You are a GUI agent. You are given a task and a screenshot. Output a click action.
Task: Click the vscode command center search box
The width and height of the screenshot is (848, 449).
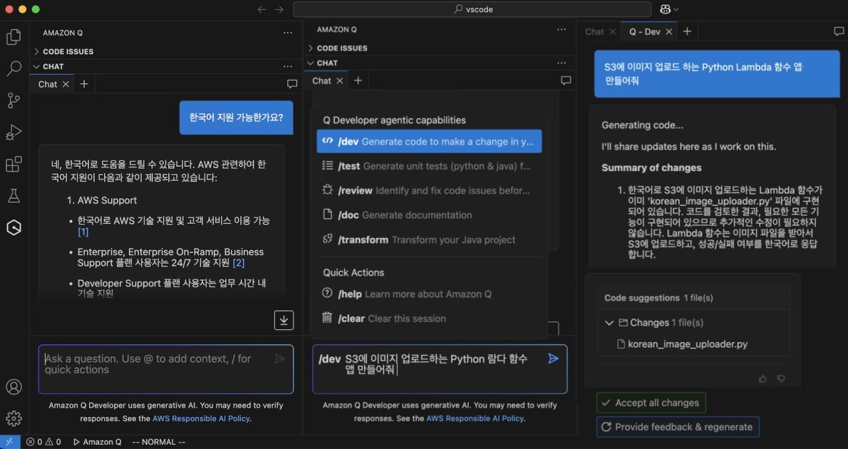tap(472, 9)
